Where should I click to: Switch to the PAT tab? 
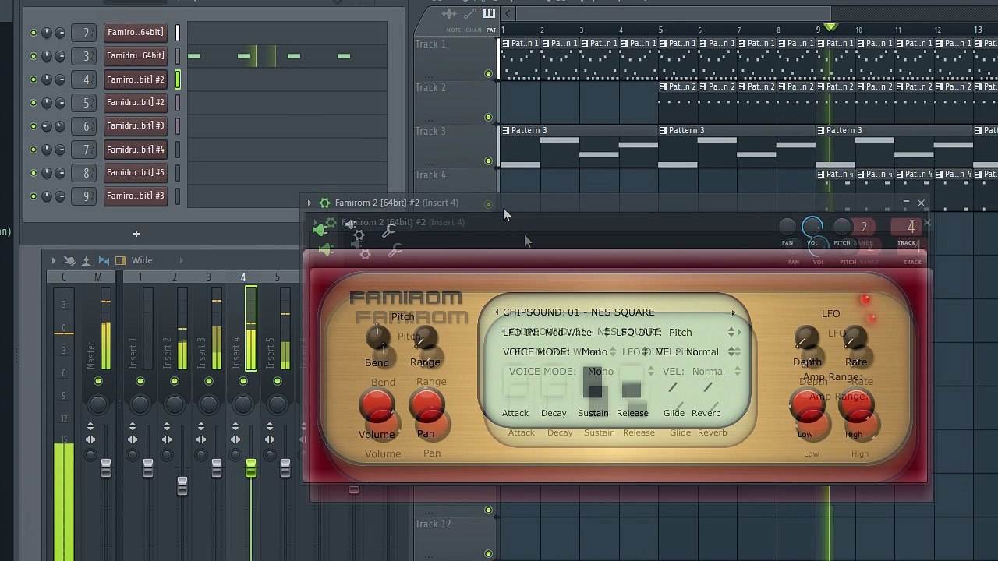[491, 30]
